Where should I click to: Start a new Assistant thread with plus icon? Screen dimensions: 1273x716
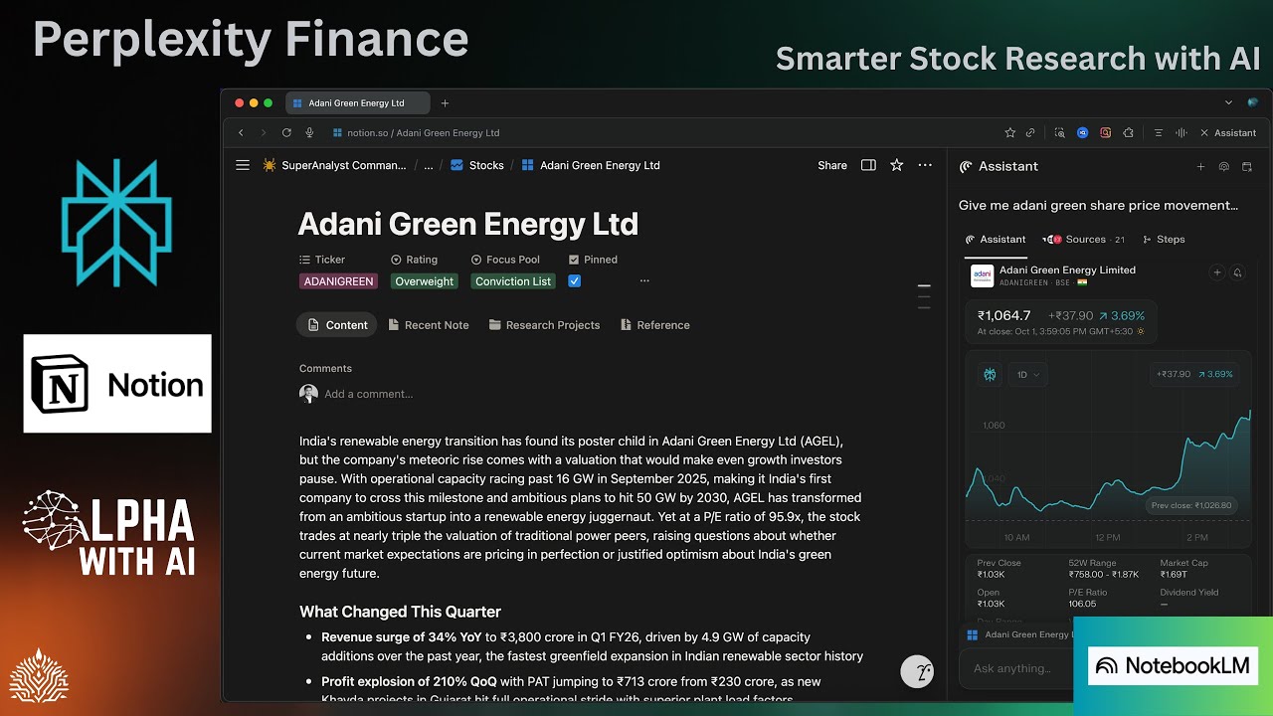tap(1200, 167)
